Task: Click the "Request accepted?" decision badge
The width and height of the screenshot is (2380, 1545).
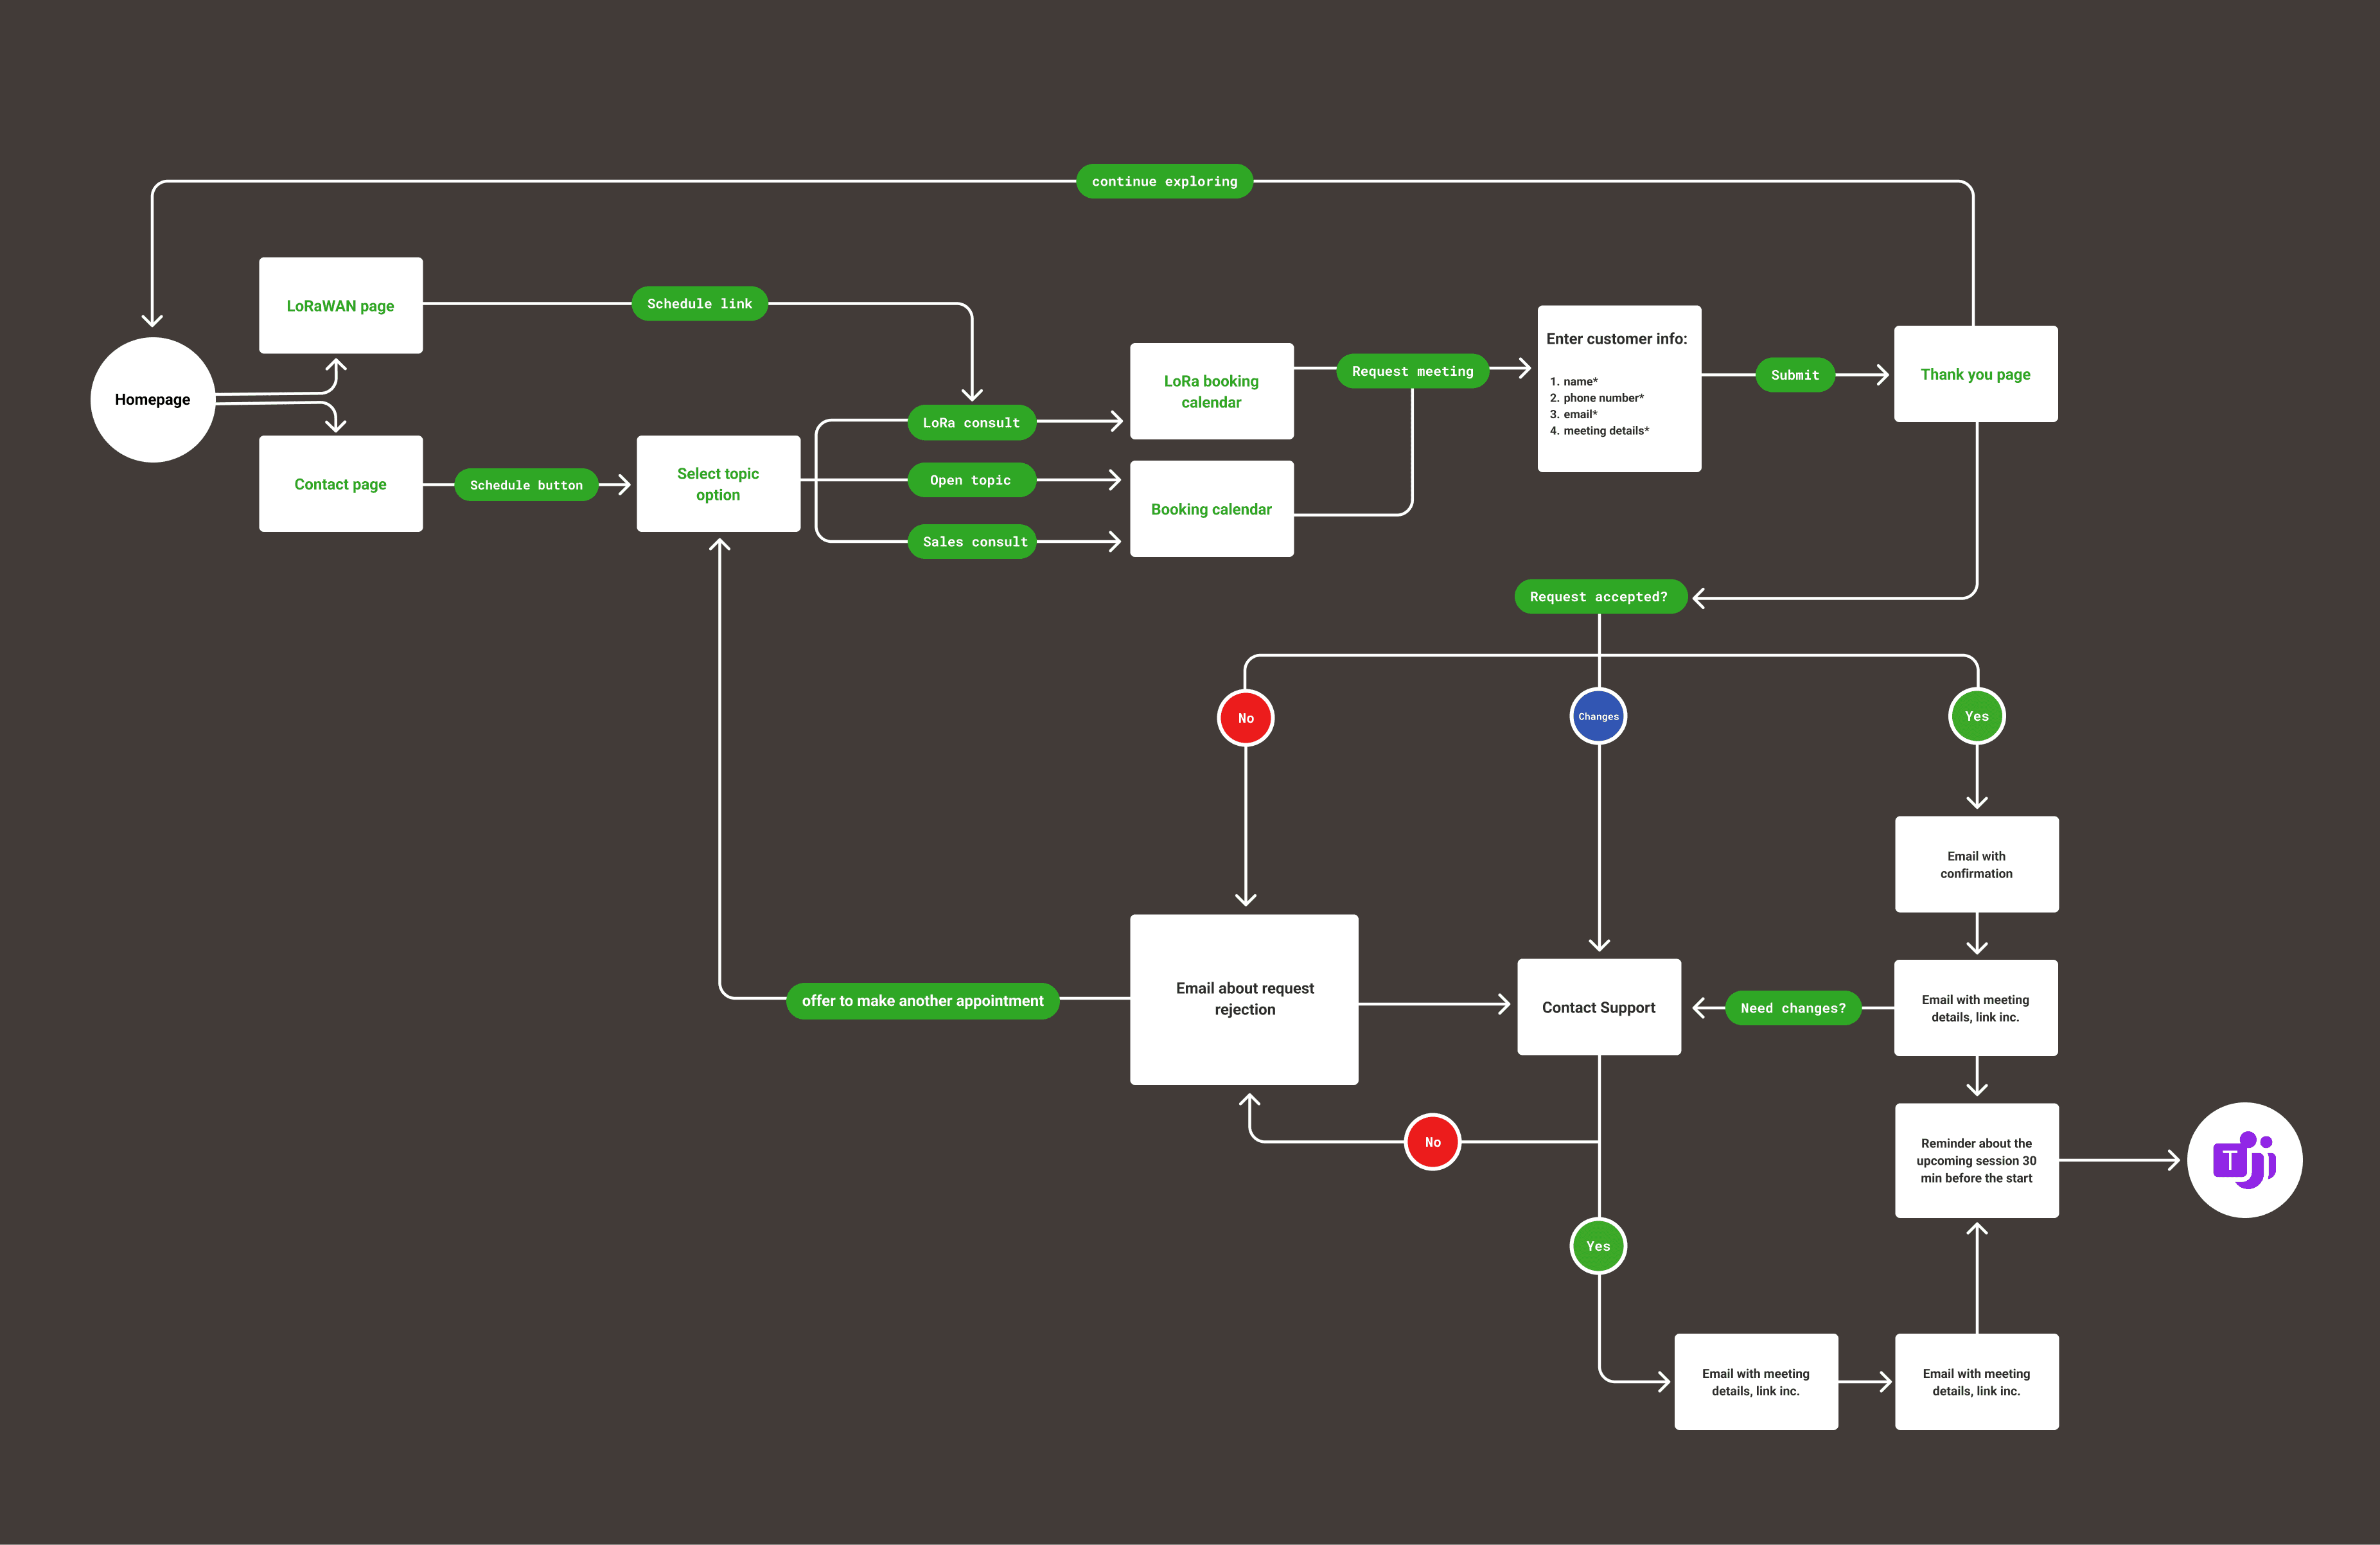Action: [1600, 596]
